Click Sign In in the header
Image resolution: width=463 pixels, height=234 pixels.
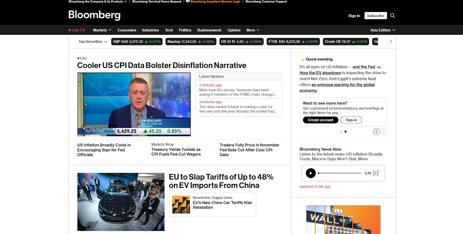click(354, 16)
